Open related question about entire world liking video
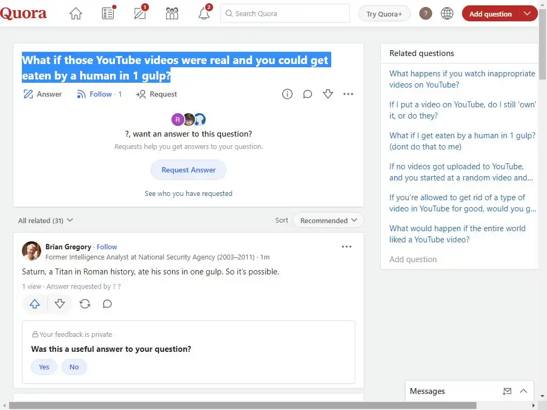Image resolution: width=547 pixels, height=410 pixels. click(457, 234)
